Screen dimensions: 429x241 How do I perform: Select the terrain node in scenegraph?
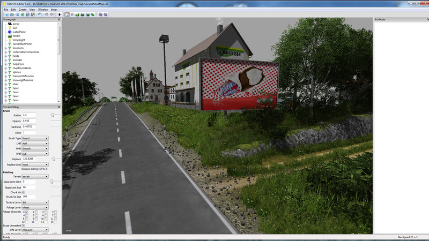17,36
